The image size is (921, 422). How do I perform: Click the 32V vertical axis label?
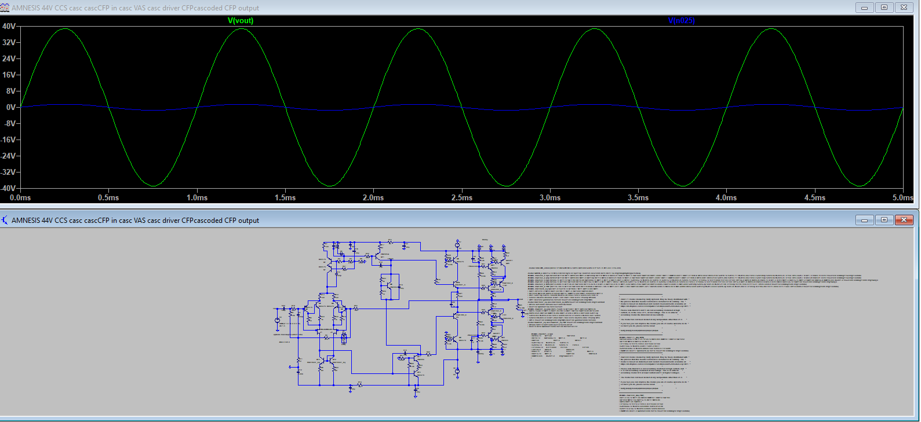[9, 42]
